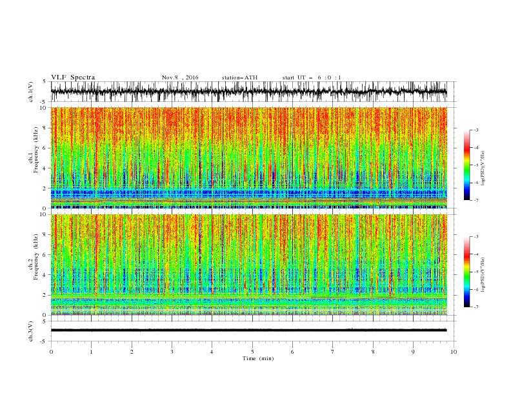Click the "6" frequency tick of ch.2 spectrogram
511x395 pixels.
pos(45,255)
